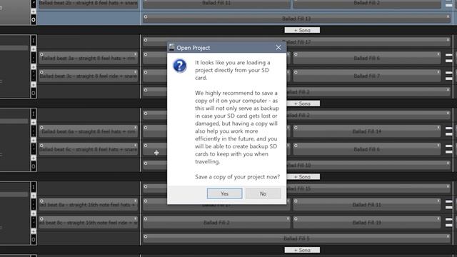Remove Ballad beat 8a using its x icon
This screenshot has width=457, height=257.
[136, 201]
